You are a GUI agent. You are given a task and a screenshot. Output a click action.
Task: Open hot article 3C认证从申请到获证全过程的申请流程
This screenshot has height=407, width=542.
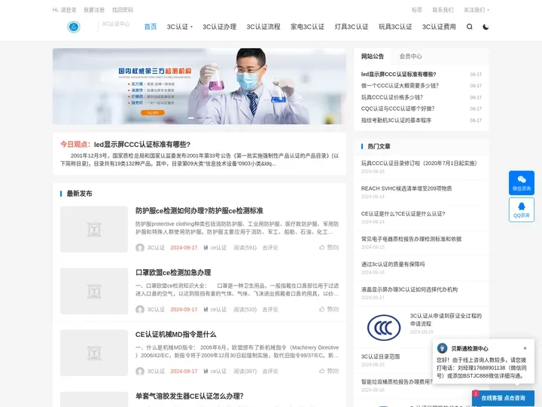click(446, 320)
